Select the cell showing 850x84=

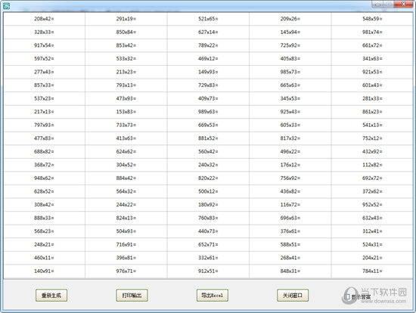[126, 32]
